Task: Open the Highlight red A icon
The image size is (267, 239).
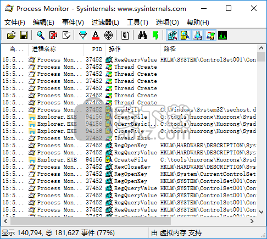Action: pos(96,35)
